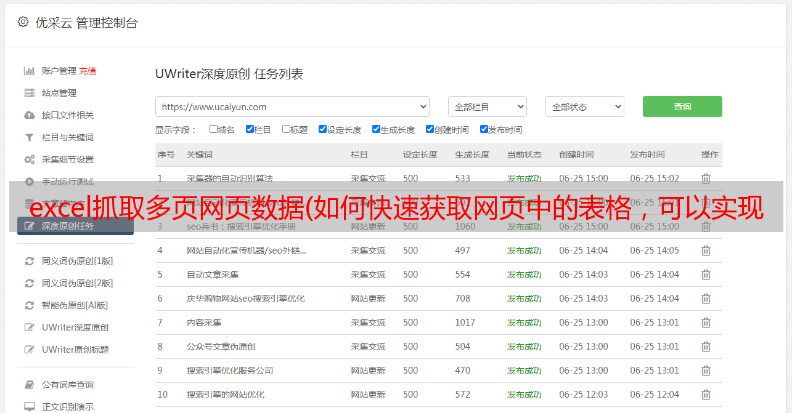Click the trash icon for 自动文章采集 row

coord(706,275)
